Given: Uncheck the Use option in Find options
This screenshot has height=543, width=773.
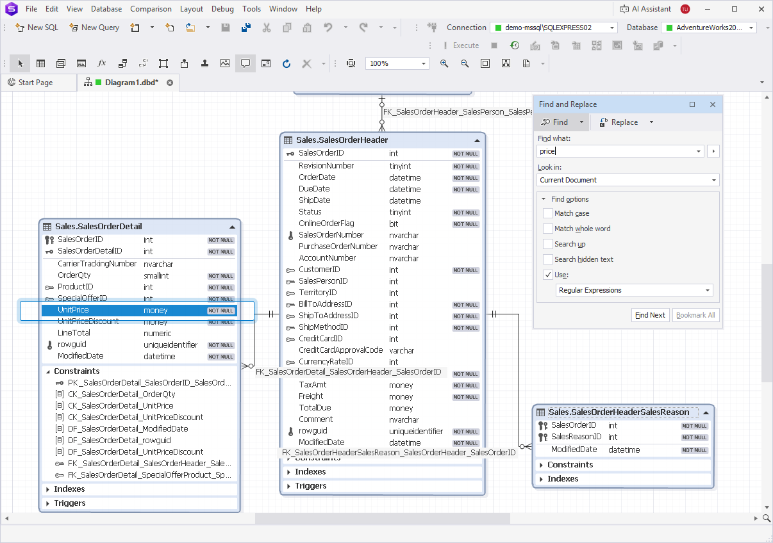Looking at the screenshot, I should [549, 275].
